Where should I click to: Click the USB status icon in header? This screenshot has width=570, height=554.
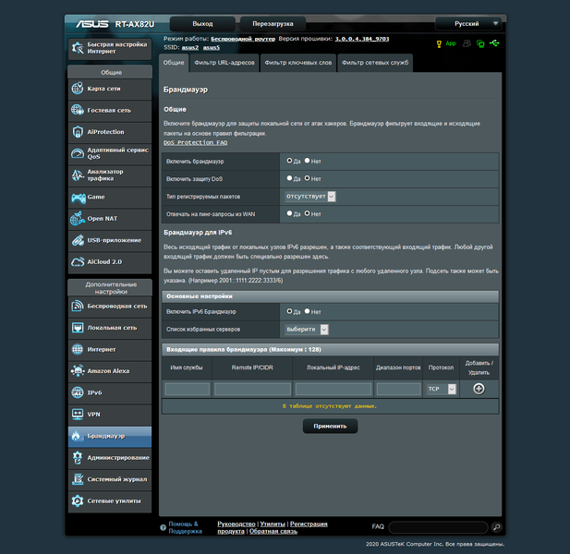494,43
